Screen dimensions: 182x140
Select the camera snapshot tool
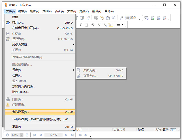(x=108, y=18)
